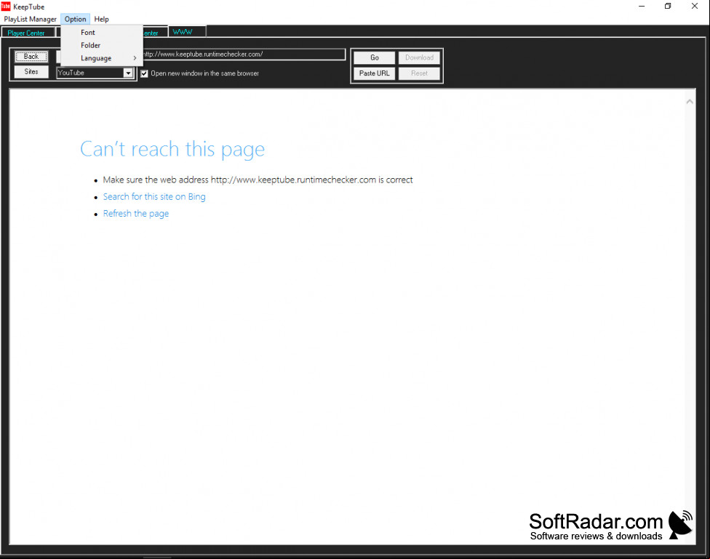Screen dimensions: 710x559
Task: Expand the Language submenu
Action: tap(102, 58)
